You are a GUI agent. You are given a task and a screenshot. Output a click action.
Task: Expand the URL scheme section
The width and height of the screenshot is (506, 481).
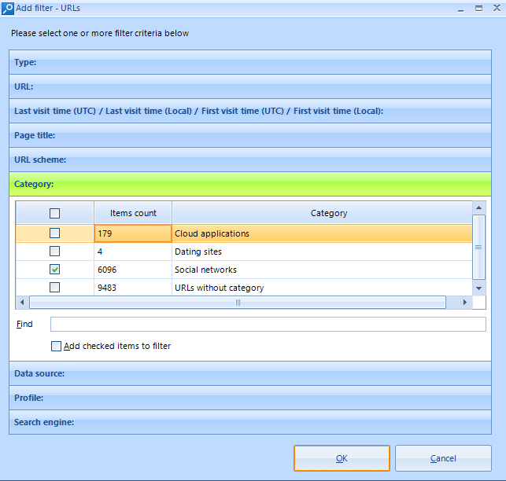coord(250,160)
